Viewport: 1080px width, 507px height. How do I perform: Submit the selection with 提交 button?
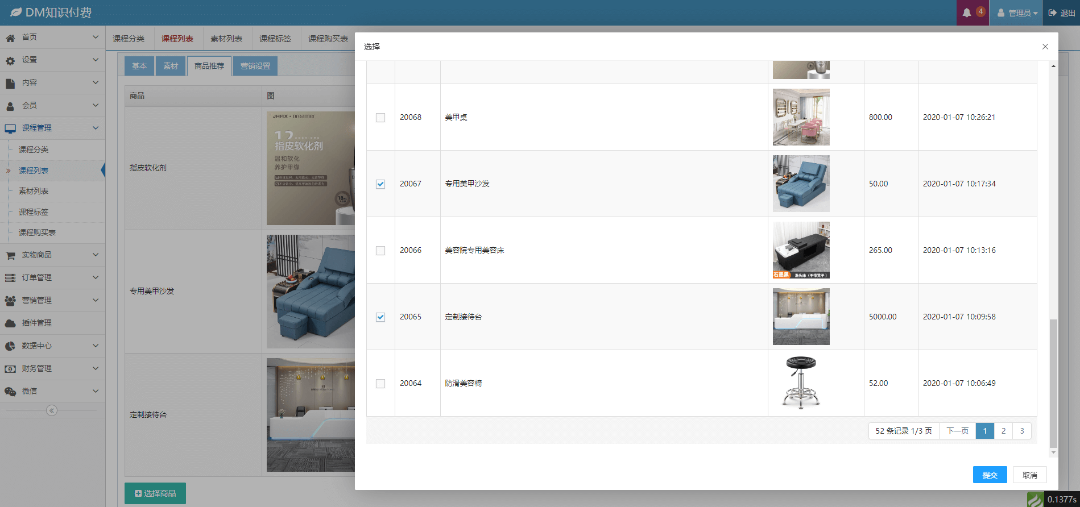click(990, 475)
